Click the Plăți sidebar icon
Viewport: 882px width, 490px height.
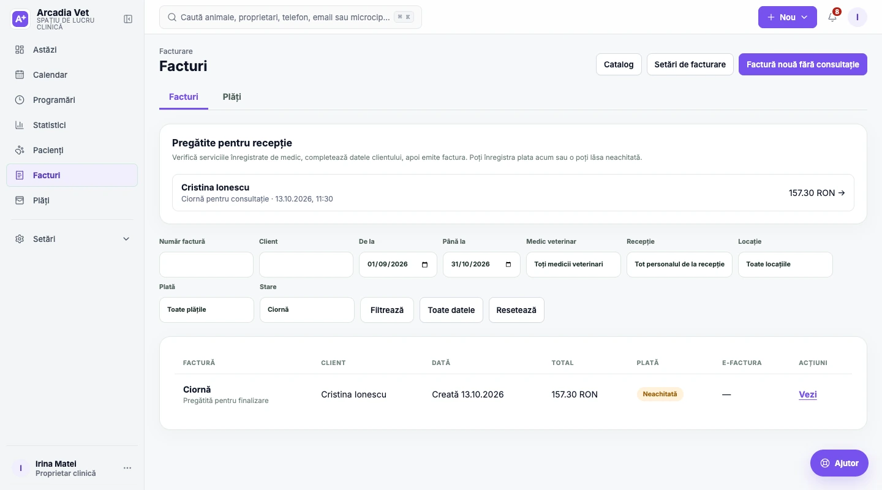[x=20, y=200]
